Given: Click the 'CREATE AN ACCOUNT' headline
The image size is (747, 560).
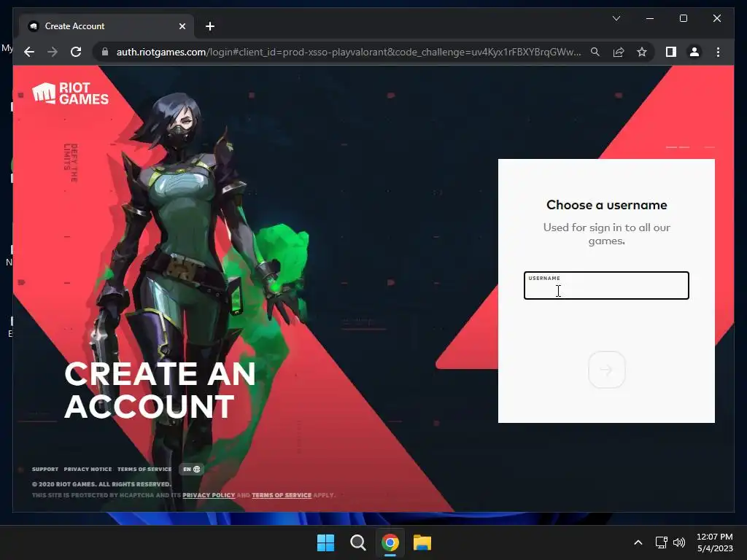Looking at the screenshot, I should pyautogui.click(x=160, y=390).
